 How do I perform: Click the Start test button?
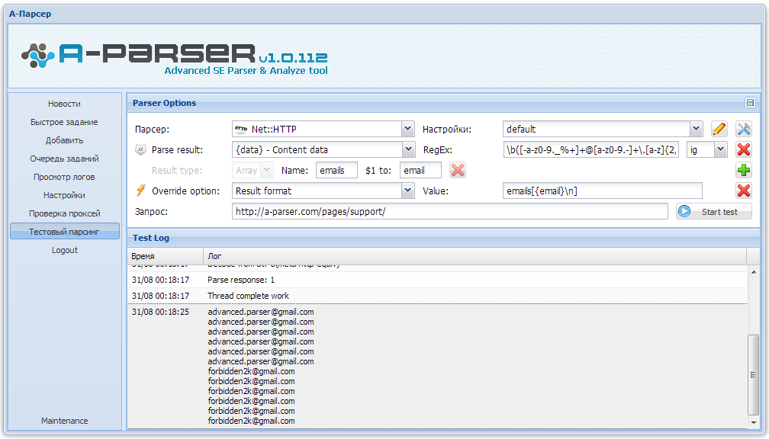pos(713,212)
